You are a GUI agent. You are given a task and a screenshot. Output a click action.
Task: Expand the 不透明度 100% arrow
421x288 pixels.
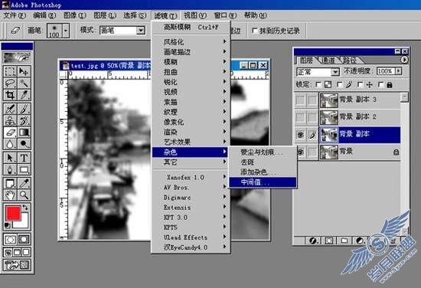point(399,71)
